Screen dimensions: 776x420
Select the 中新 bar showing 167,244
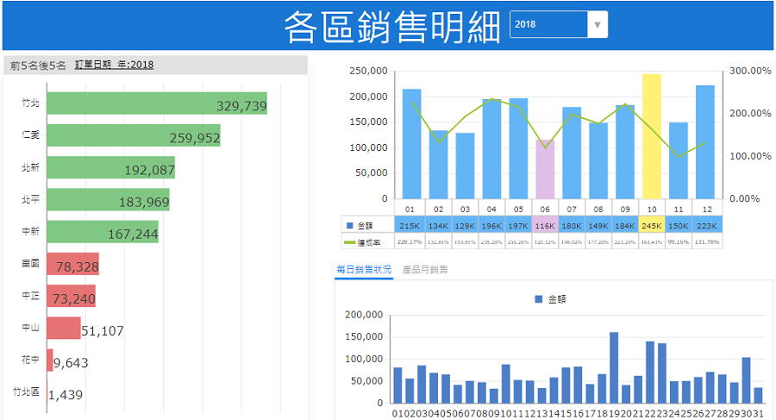[x=103, y=232]
